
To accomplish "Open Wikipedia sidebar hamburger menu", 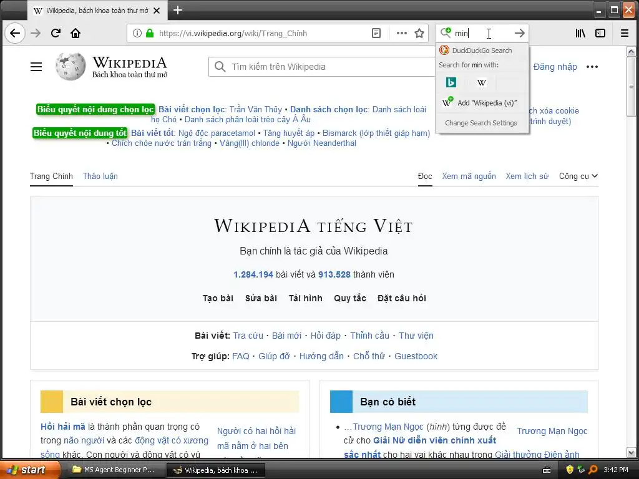I will pos(36,66).
